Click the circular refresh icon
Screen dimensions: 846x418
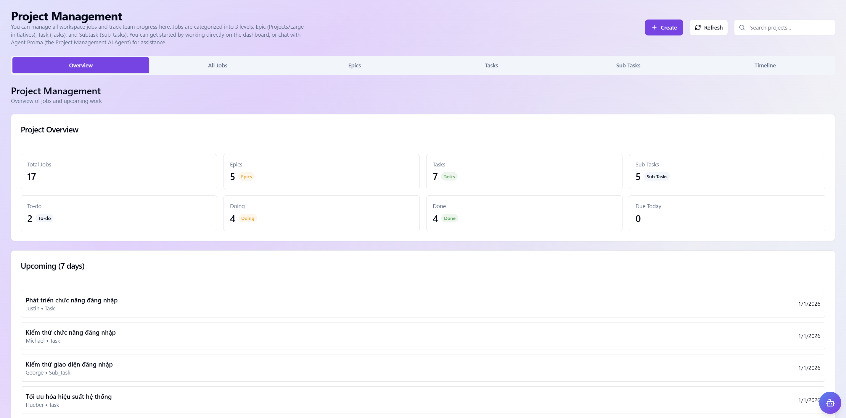click(x=698, y=27)
